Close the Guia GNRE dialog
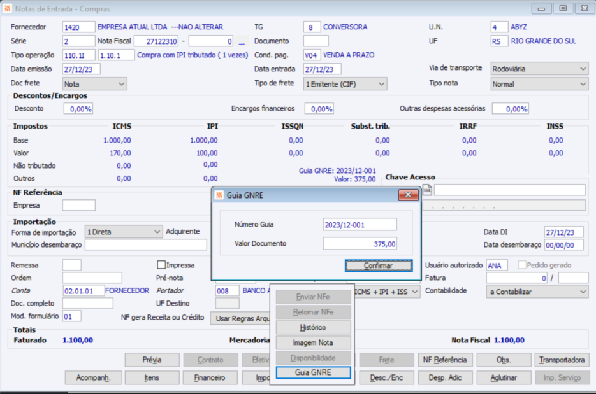The image size is (596, 394). (x=408, y=195)
